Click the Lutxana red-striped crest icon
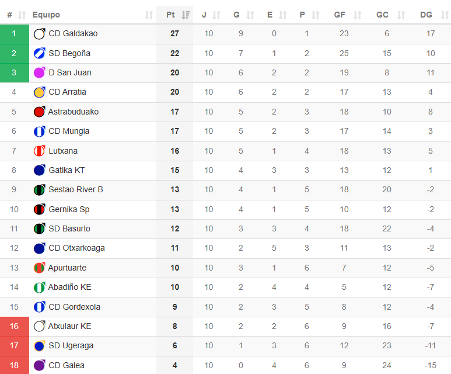Image resolution: width=451 pixels, height=374 pixels. (x=40, y=151)
